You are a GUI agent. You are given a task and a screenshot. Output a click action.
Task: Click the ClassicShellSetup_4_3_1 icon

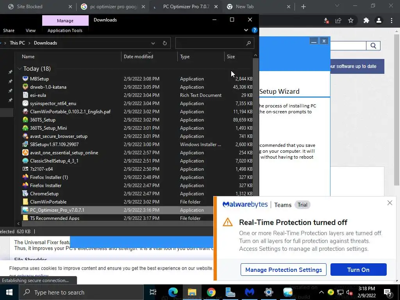point(25,161)
